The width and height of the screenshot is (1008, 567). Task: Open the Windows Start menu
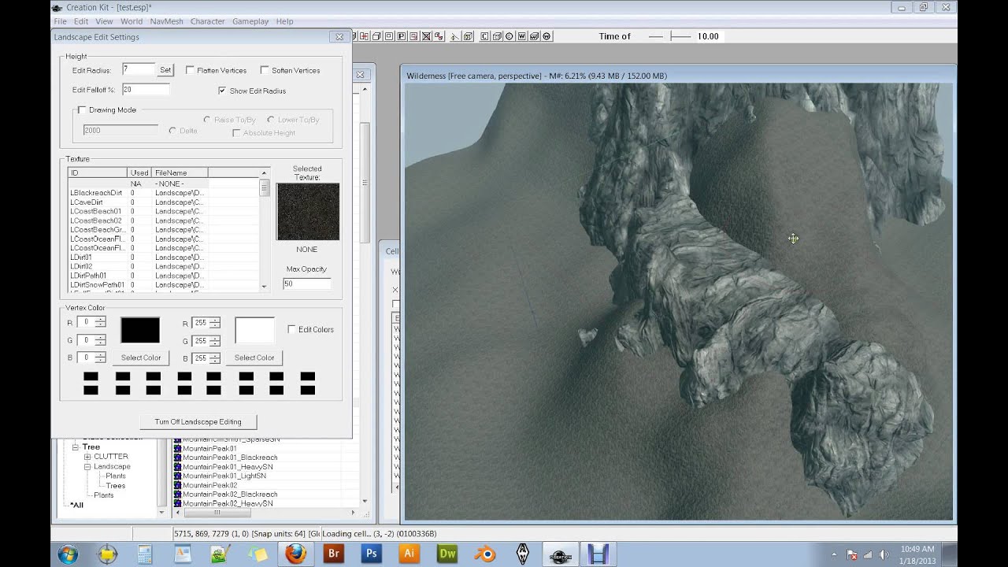pyautogui.click(x=68, y=554)
